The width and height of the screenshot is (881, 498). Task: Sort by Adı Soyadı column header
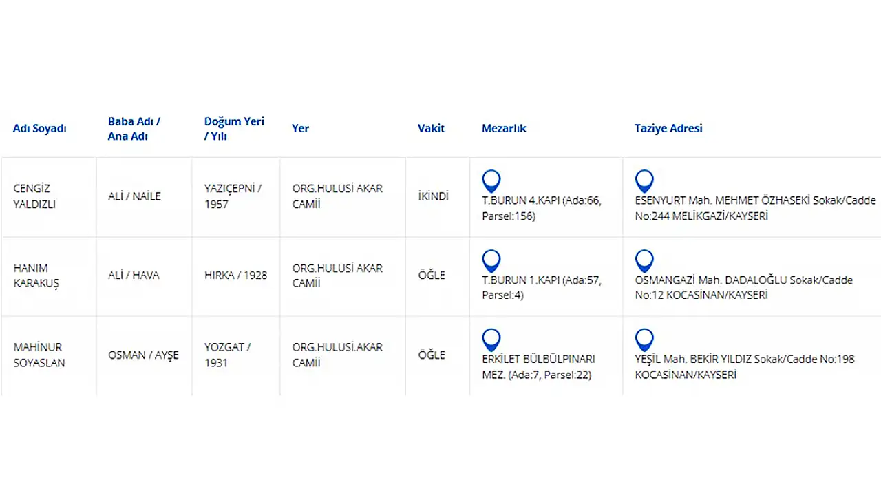40,129
